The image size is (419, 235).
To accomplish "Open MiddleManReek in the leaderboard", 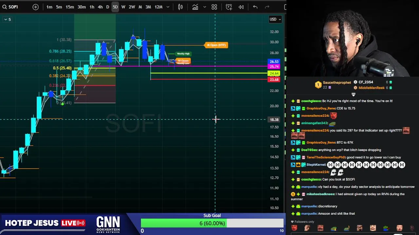I will pyautogui.click(x=372, y=88).
